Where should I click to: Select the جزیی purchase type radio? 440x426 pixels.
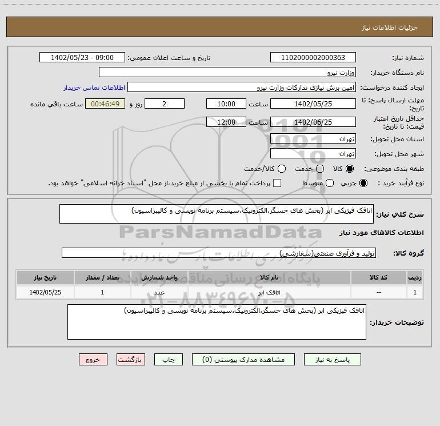(363, 183)
